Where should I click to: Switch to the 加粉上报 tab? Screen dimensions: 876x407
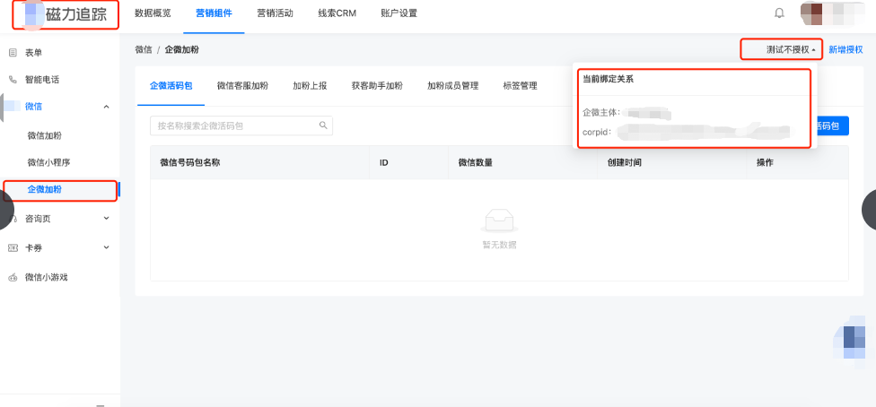tap(310, 86)
